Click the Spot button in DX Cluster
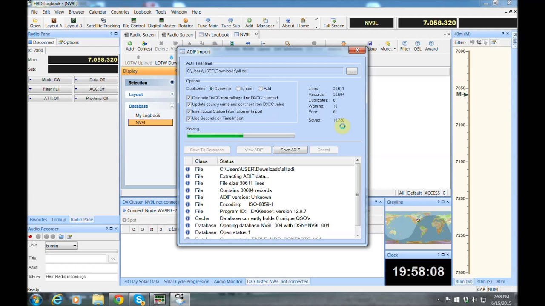The width and height of the screenshot is (545, 306). point(129,220)
